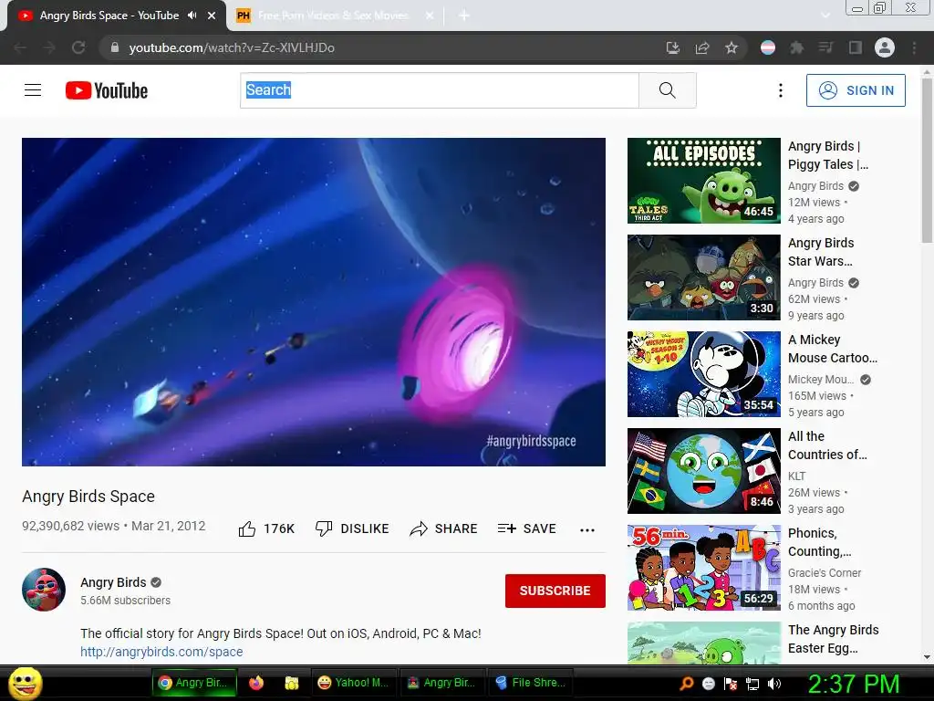Open the Mickey Mouse Cartoon video thumbnail
The height and width of the screenshot is (701, 934).
[x=703, y=373]
